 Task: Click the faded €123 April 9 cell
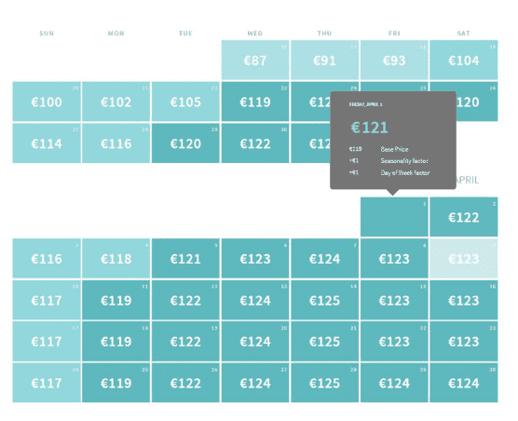[x=464, y=259]
